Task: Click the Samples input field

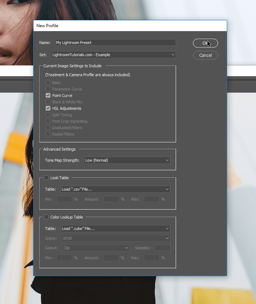Action: [162, 248]
